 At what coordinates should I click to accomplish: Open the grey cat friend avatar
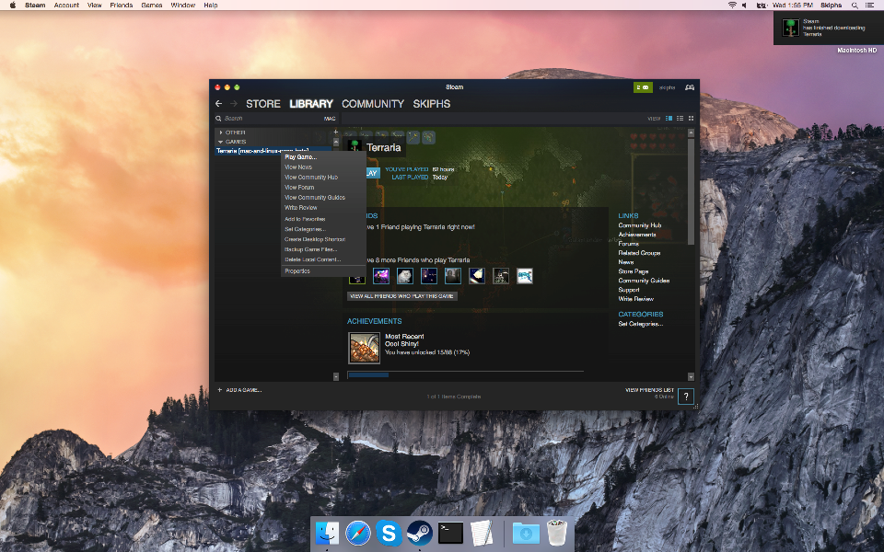[405, 276]
